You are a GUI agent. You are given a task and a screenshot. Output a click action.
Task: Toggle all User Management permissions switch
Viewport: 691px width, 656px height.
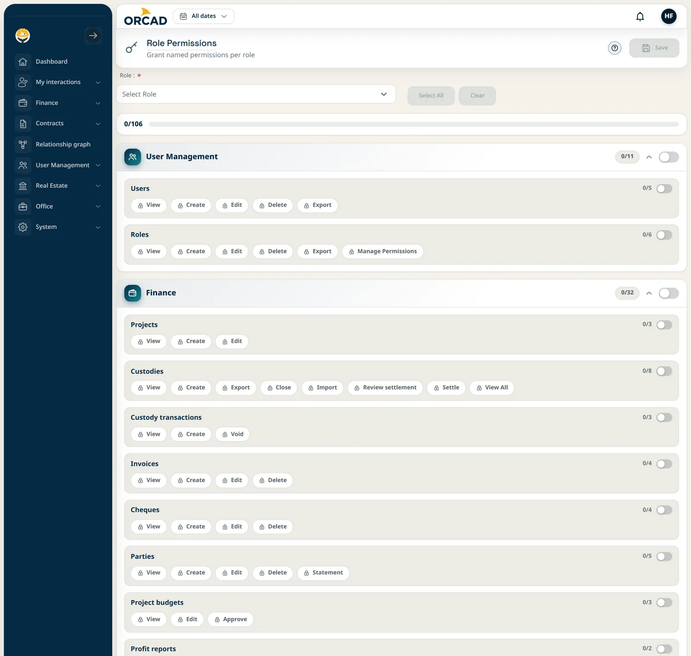[669, 157]
